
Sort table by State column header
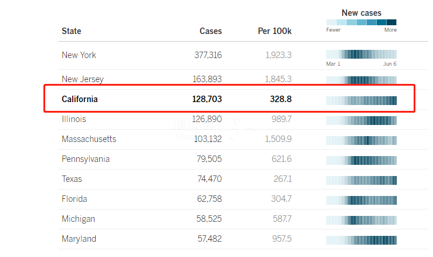(x=72, y=31)
